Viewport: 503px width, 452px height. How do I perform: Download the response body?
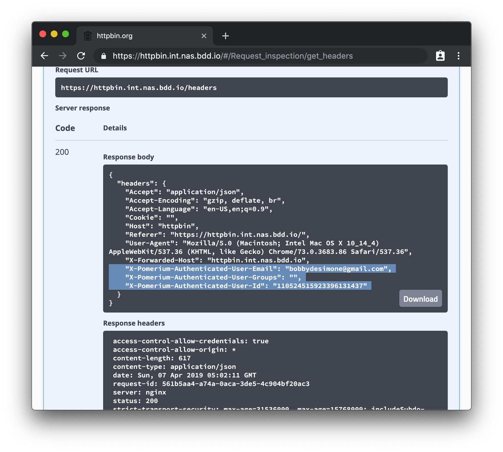pos(420,299)
